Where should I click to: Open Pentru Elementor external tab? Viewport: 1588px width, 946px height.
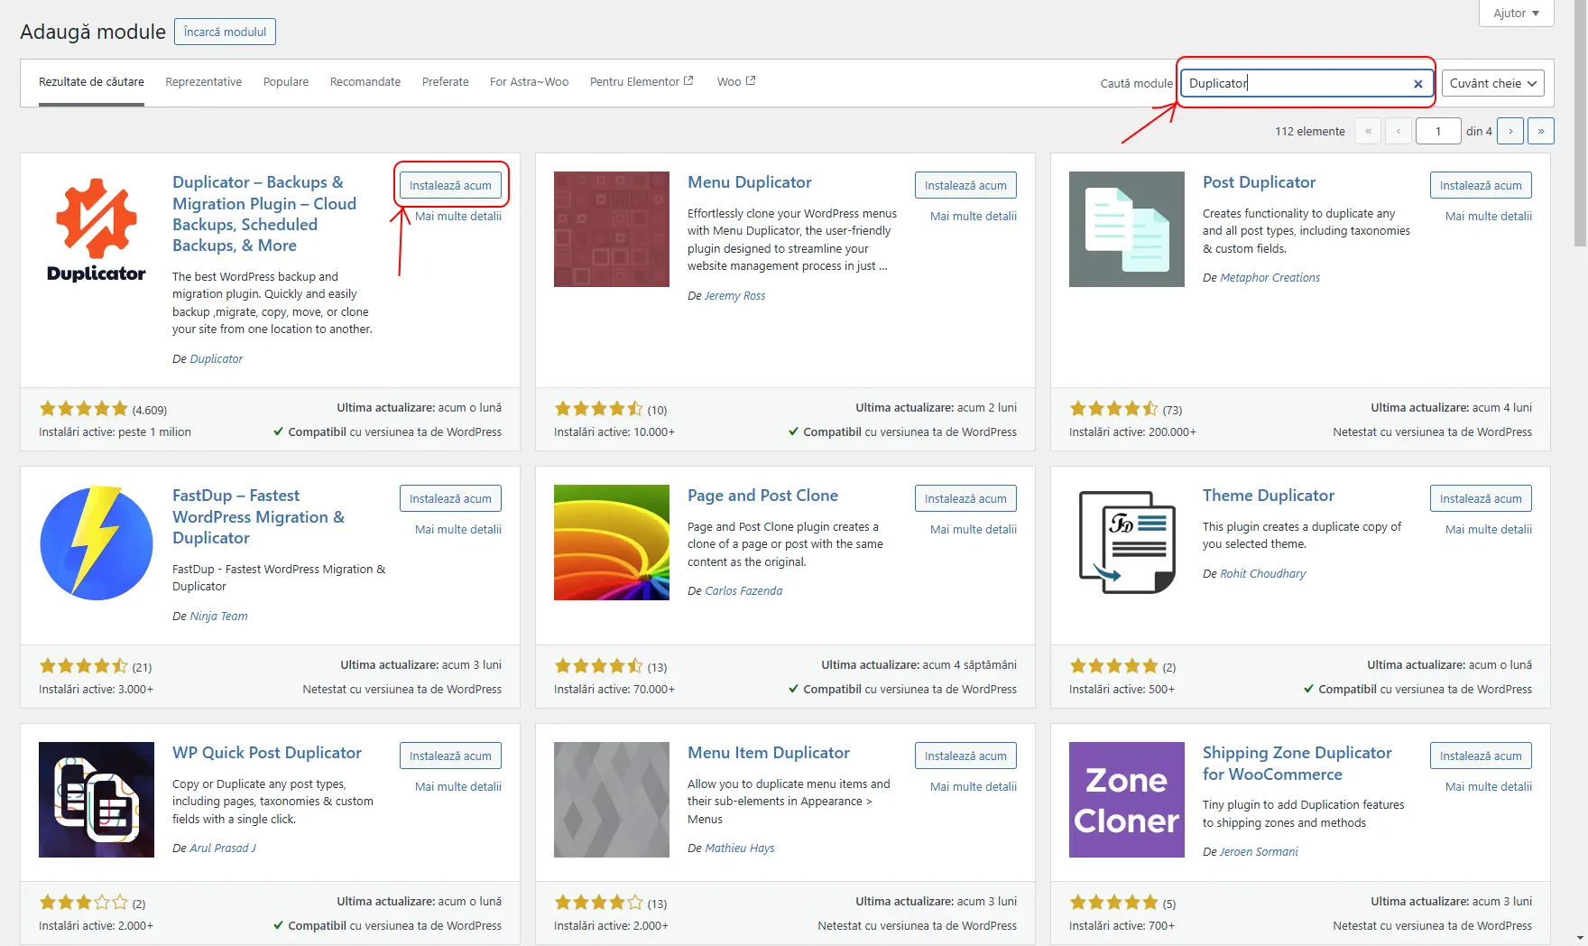642,82
